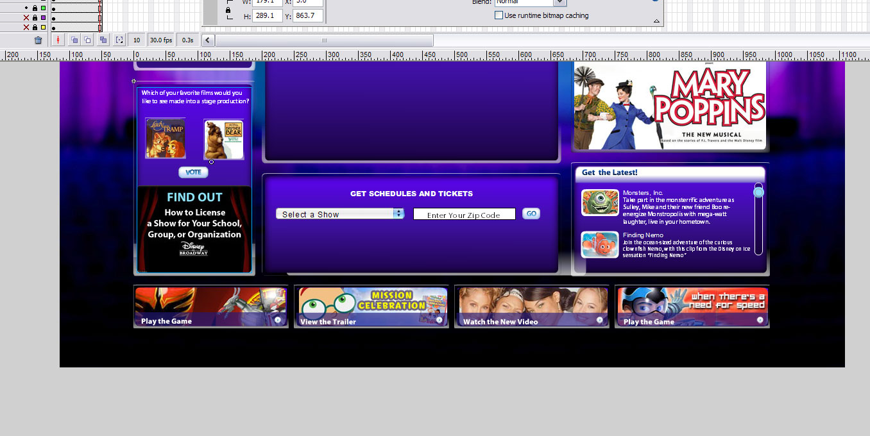
Task: Click arrow icon on wrestler game banner
Action: coord(278,320)
